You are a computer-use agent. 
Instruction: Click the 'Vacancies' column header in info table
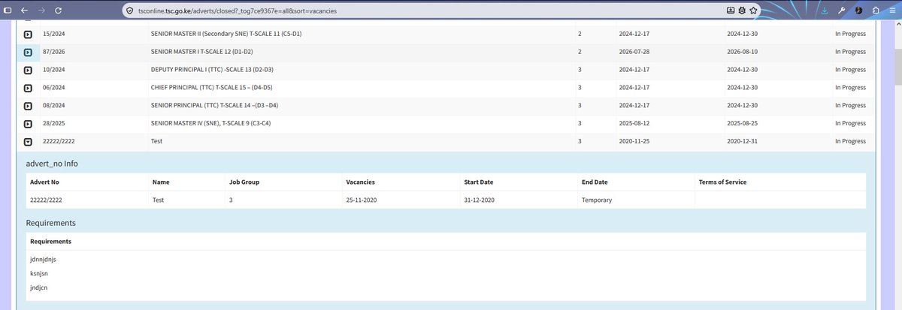pyautogui.click(x=360, y=182)
